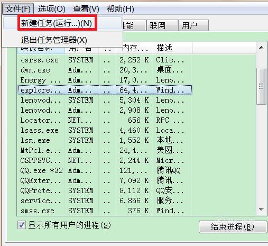The image size is (268, 246).
Task: Click the 服务... description cell
Action: pos(170,201)
